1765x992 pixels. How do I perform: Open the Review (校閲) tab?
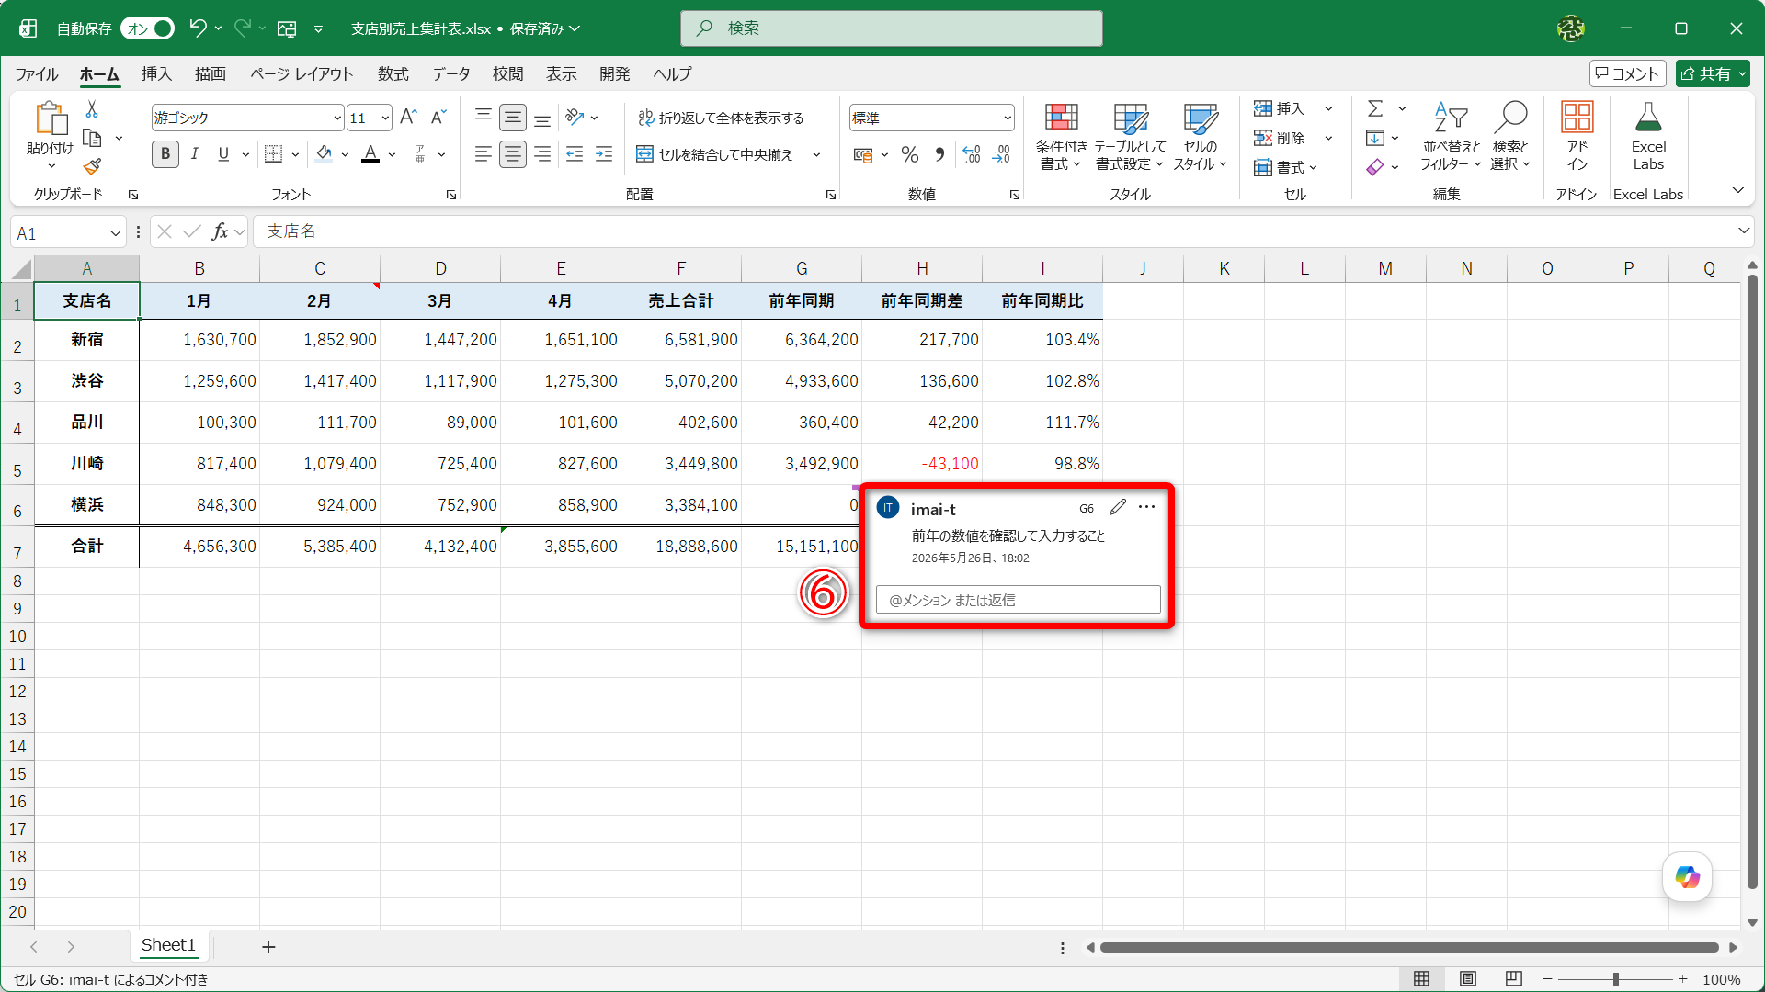(x=507, y=73)
